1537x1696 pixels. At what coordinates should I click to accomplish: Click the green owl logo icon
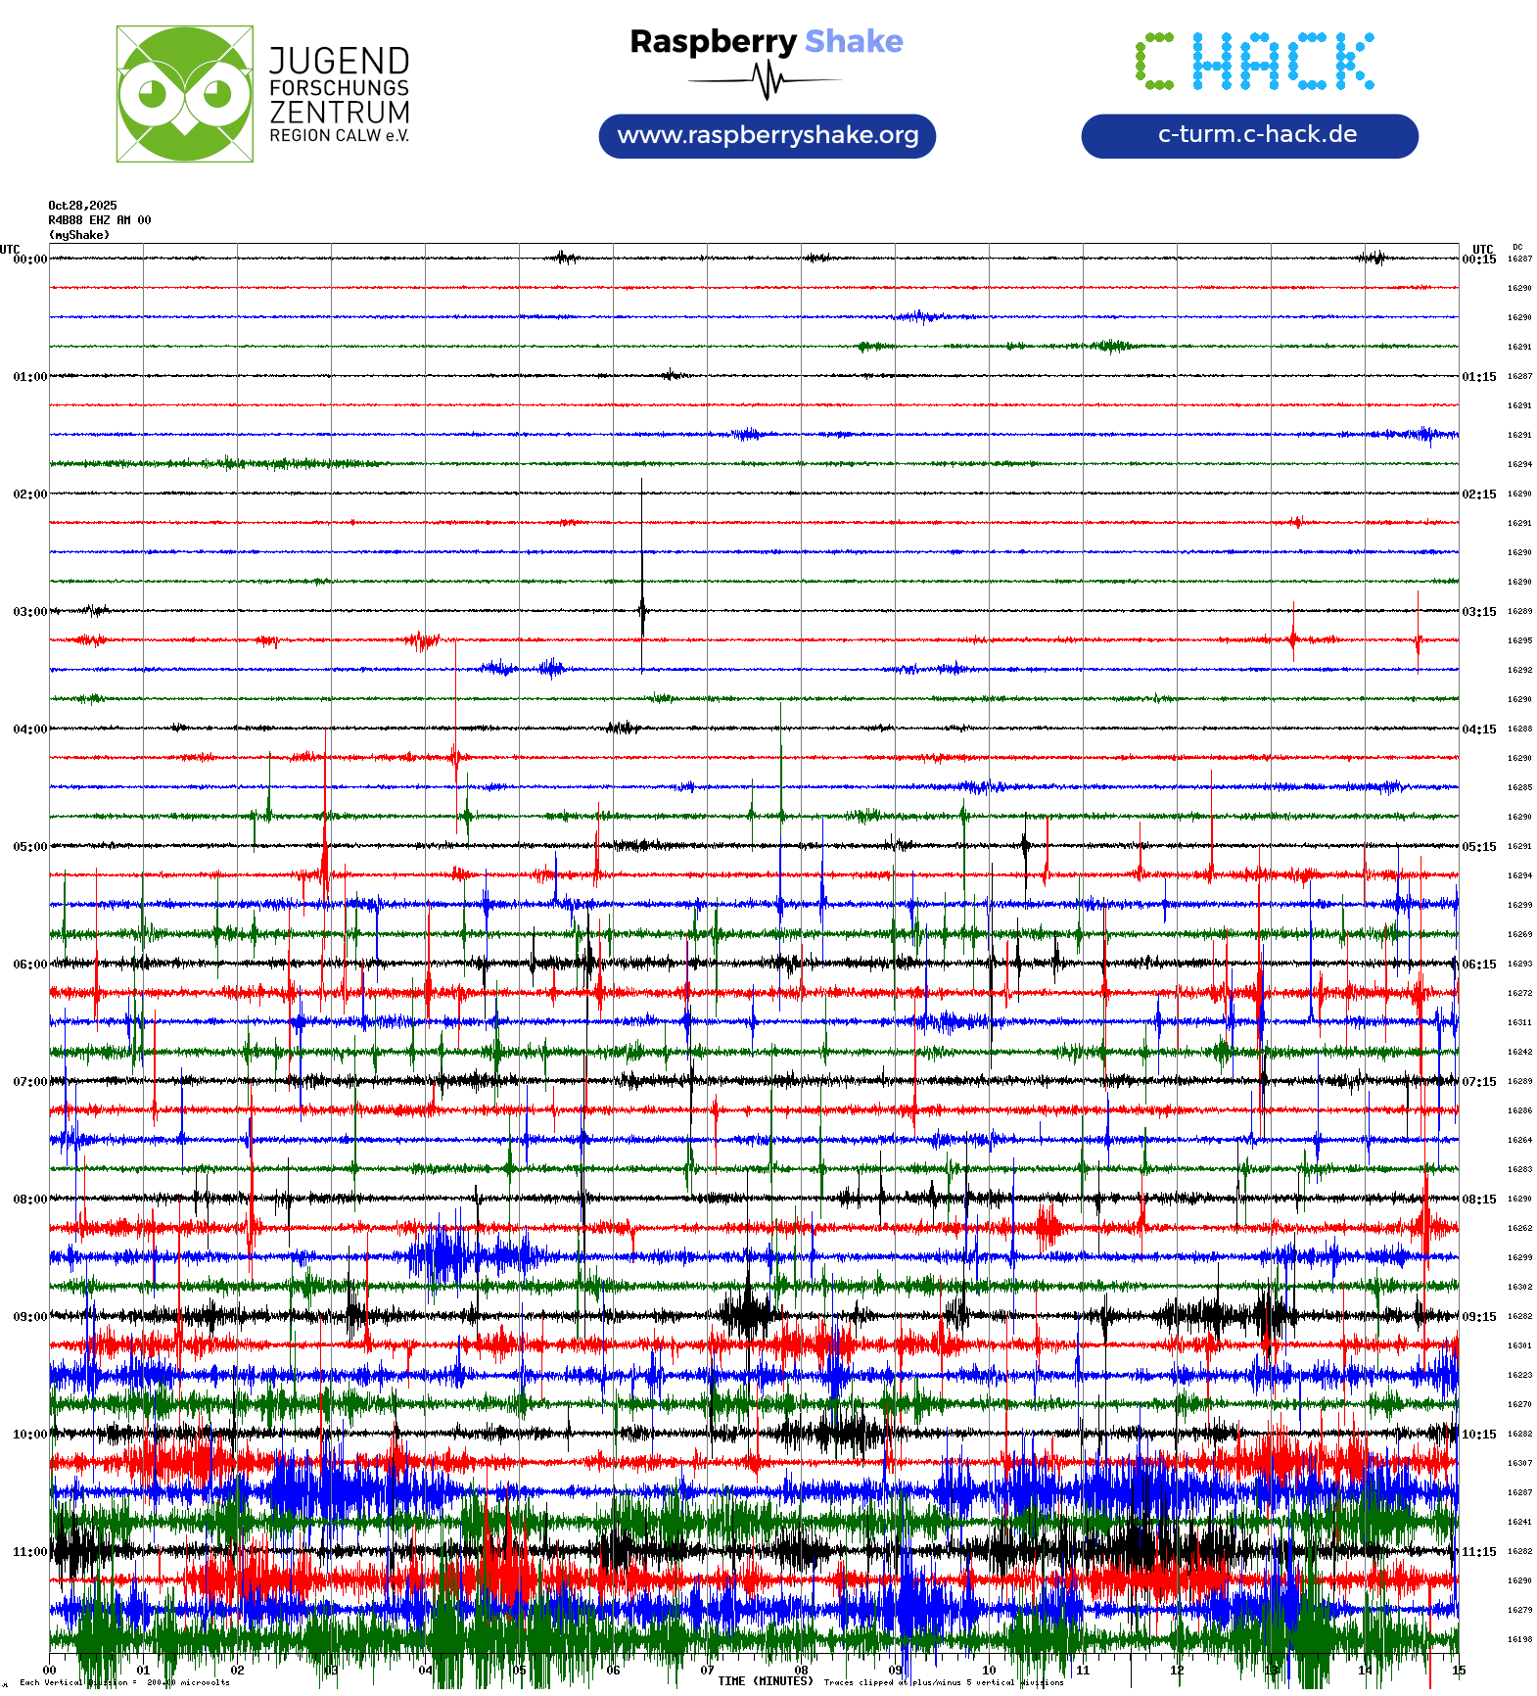184,94
